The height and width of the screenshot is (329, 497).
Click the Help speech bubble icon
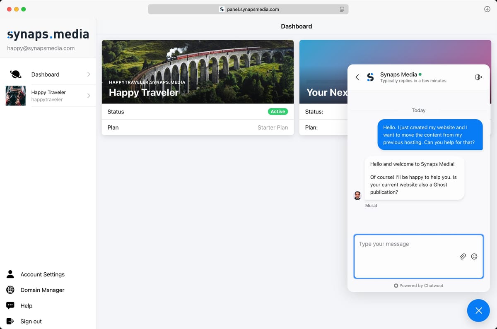10,305
